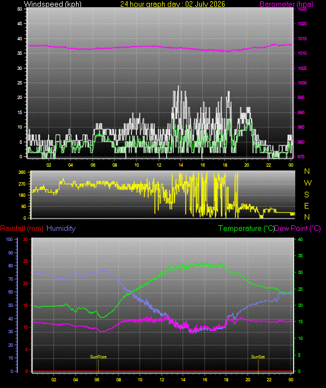
Task: Click the "E" compass letter
Action: [306, 206]
